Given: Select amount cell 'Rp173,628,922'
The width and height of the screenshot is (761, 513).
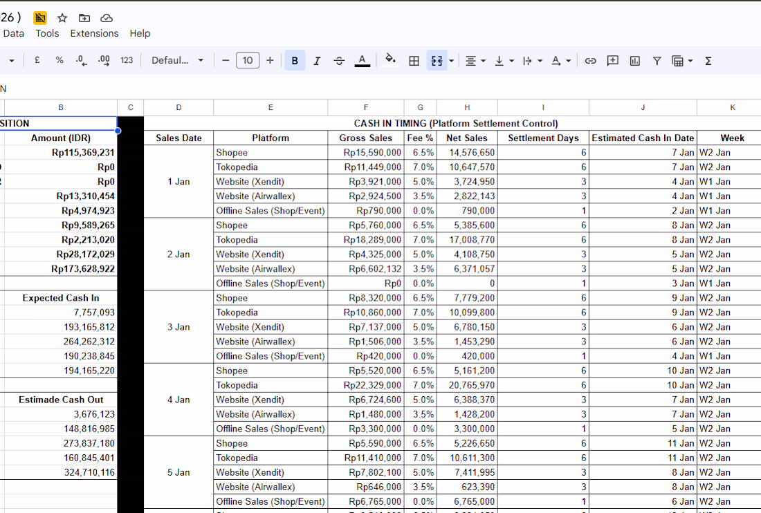Looking at the screenshot, I should 61,269.
